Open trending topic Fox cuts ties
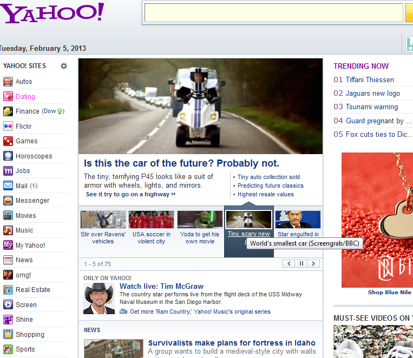The height and width of the screenshot is (358, 413). click(x=379, y=135)
